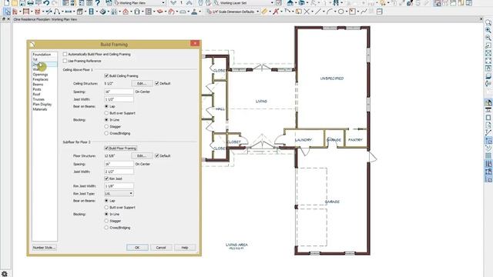The width and height of the screenshot is (493, 277).
Task: Expand the Line tool dropdown arrow
Action: [x=324, y=12]
